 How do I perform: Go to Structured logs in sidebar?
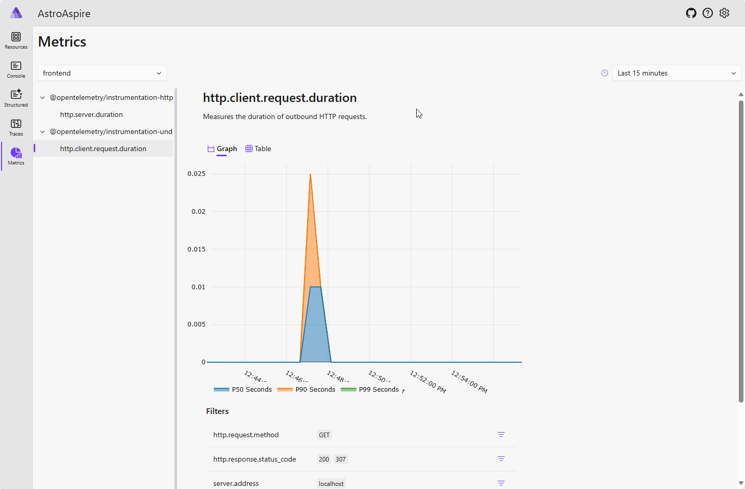[x=16, y=98]
